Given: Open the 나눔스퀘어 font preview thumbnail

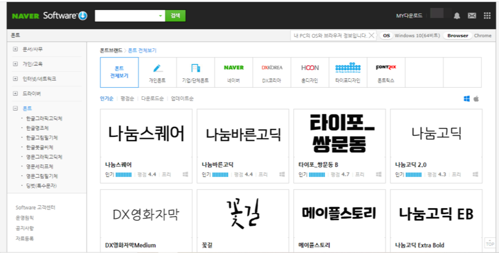Looking at the screenshot, I should (x=147, y=133).
